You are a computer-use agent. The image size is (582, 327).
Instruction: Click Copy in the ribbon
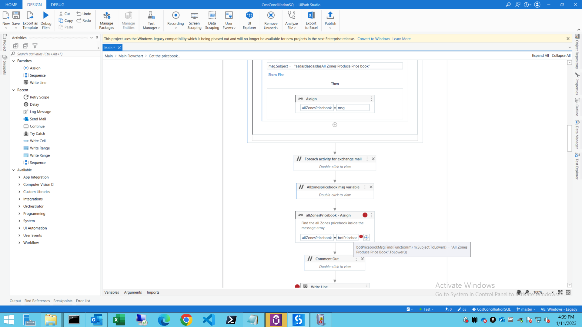click(x=66, y=21)
